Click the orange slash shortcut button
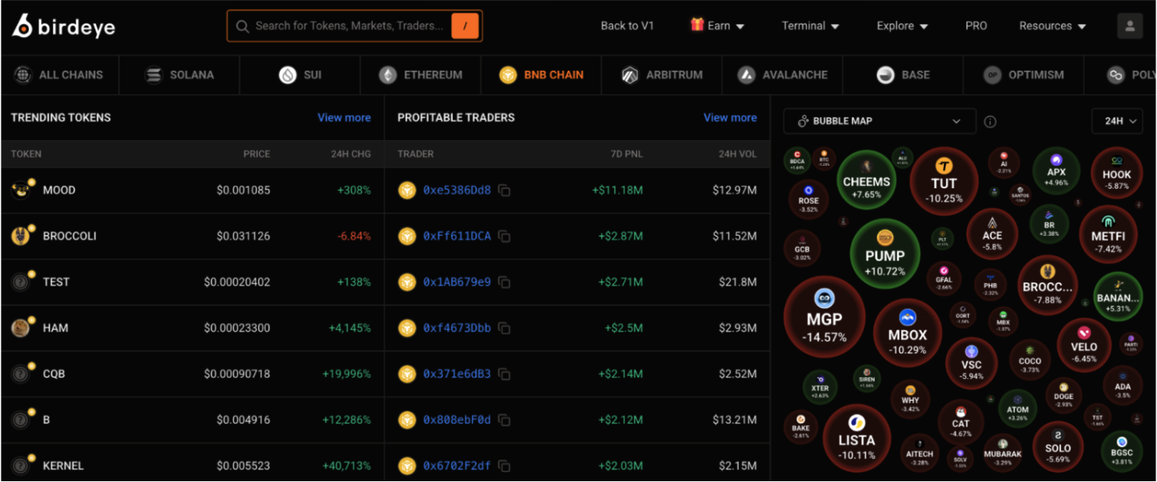The image size is (1157, 482). [465, 26]
